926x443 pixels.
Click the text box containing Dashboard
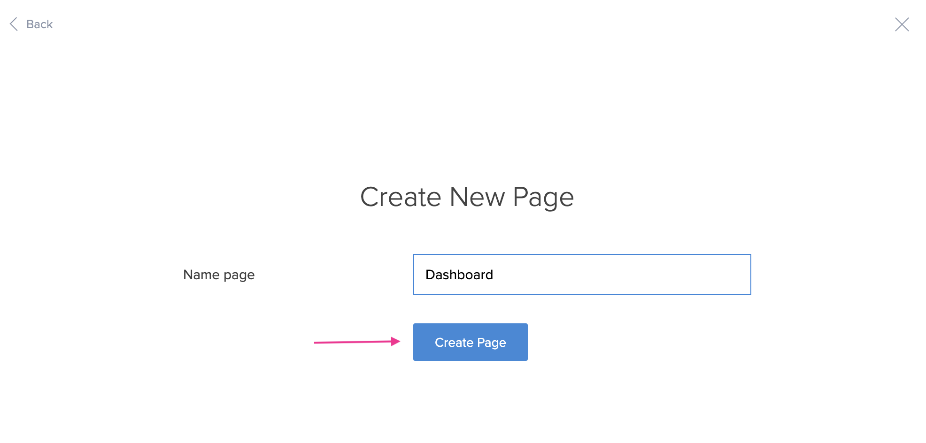(x=581, y=275)
